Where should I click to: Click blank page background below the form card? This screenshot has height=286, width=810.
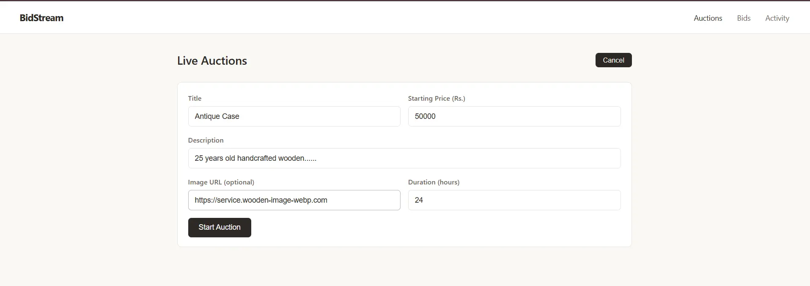click(404, 267)
